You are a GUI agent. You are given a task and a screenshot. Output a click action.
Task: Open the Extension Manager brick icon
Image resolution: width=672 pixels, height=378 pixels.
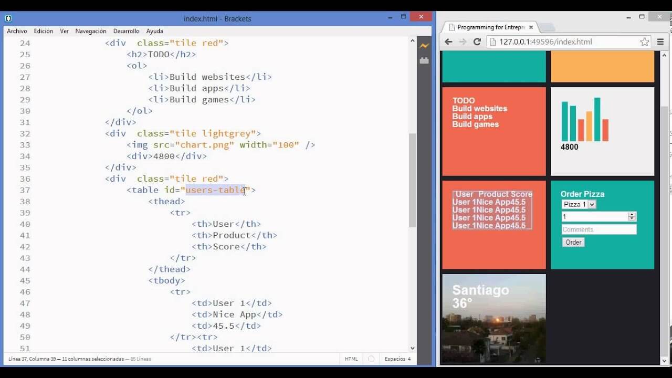[x=424, y=61]
